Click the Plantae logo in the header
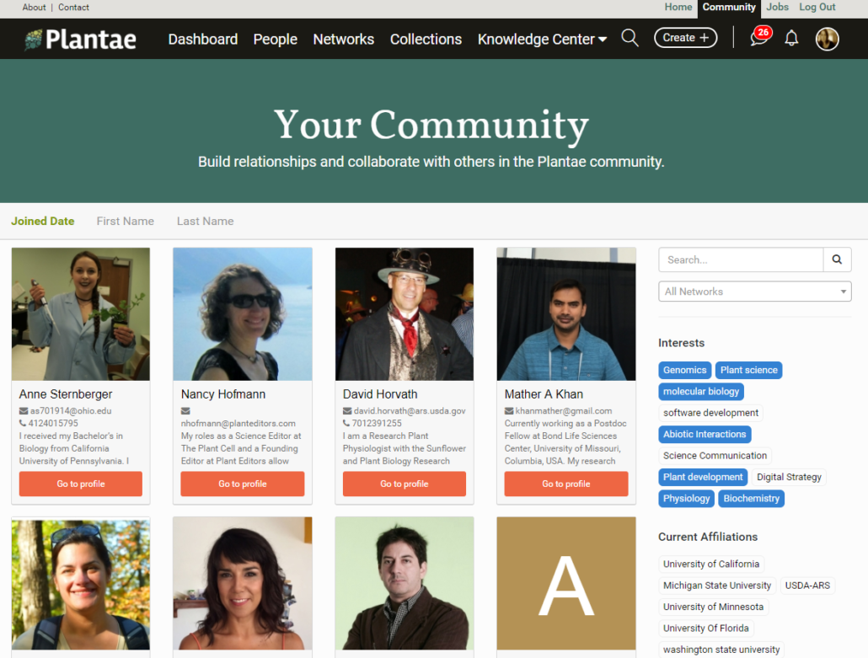 [x=80, y=40]
